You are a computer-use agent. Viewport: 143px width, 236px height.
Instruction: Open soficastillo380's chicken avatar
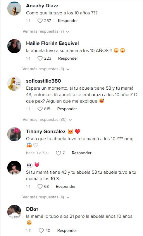14,84
